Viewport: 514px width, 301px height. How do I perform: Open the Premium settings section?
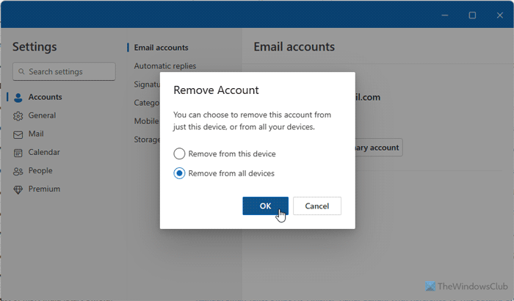point(44,189)
